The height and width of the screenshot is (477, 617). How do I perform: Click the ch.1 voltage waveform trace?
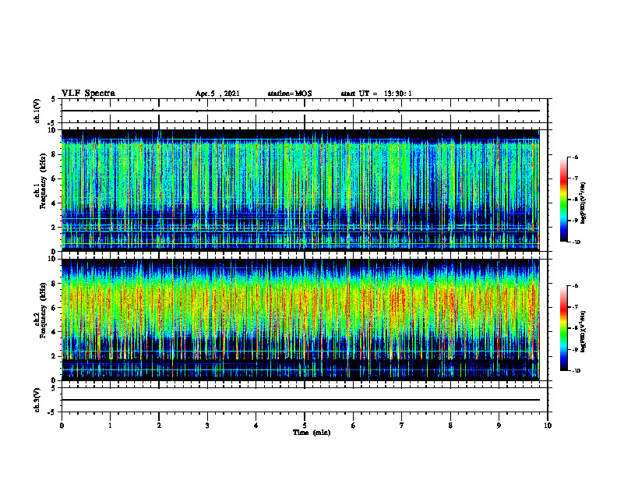[x=301, y=111]
